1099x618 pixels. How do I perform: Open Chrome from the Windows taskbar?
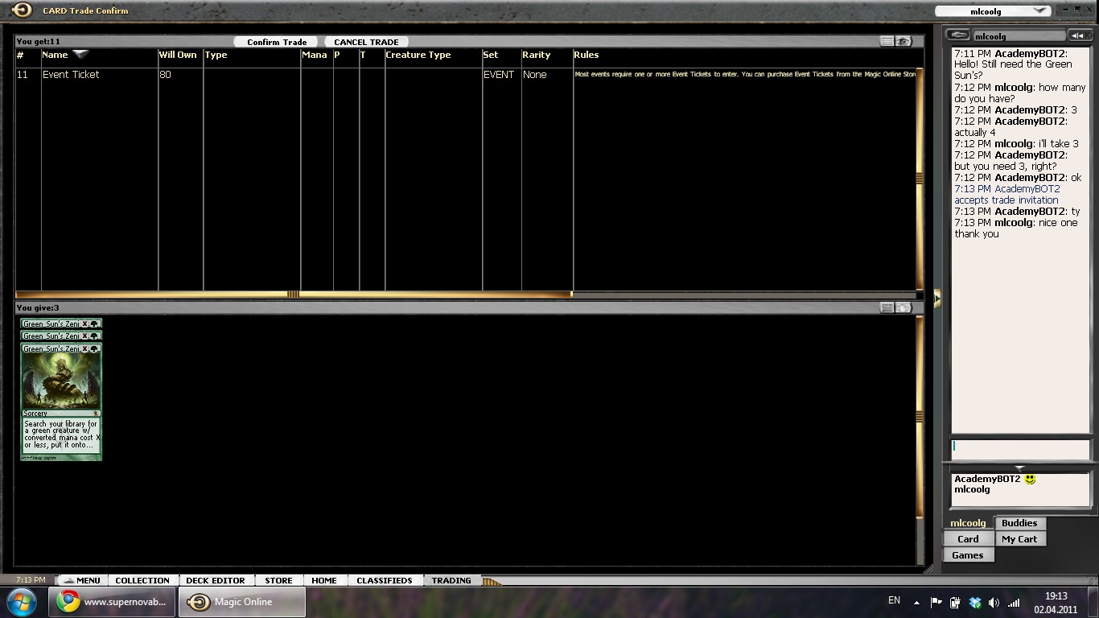coord(112,602)
